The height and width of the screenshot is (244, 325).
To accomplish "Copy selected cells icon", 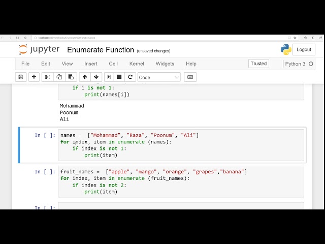I will (x=59, y=77).
